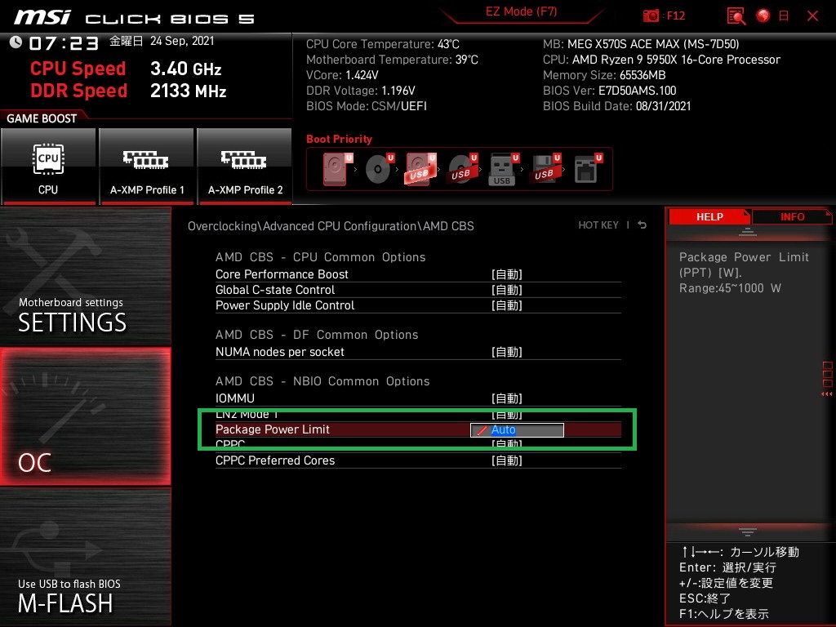Select the Global C-state Control label
Screen dimensions: 836x627
coord(275,290)
